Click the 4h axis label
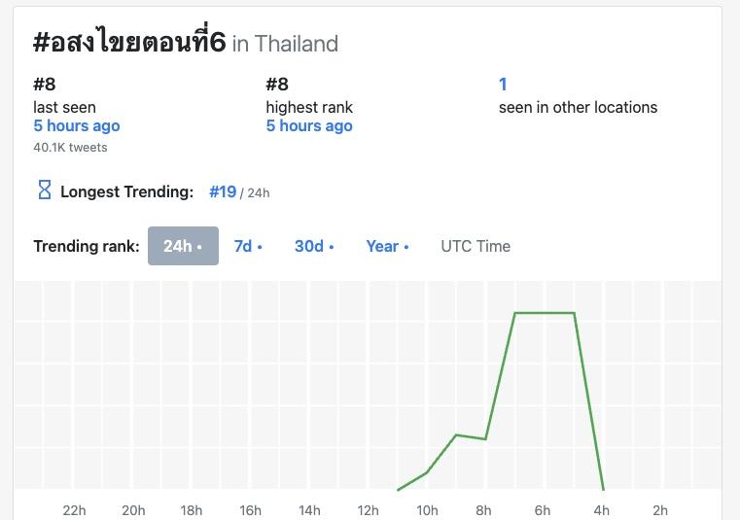 pos(602,510)
